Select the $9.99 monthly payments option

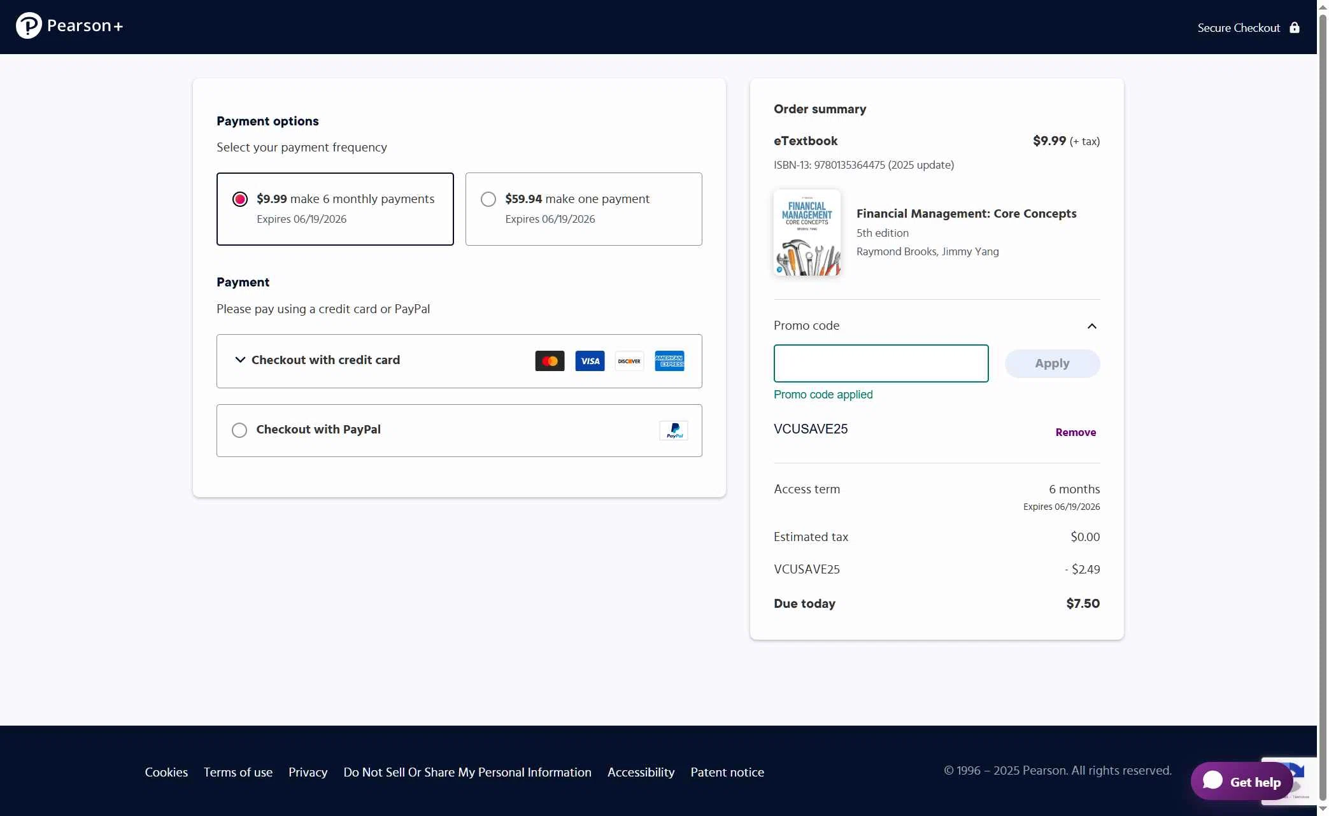[239, 199]
